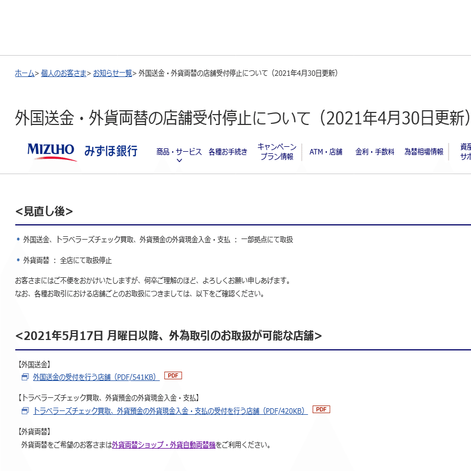Image resolution: width=471 pixels, height=471 pixels.
Task: Click the new-window icon beside トラベラーズチェック買取 link
Action: point(25,411)
